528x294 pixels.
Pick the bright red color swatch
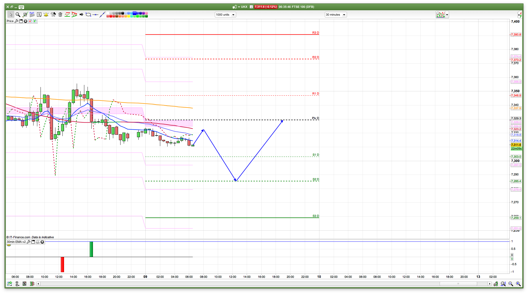(x=111, y=16)
